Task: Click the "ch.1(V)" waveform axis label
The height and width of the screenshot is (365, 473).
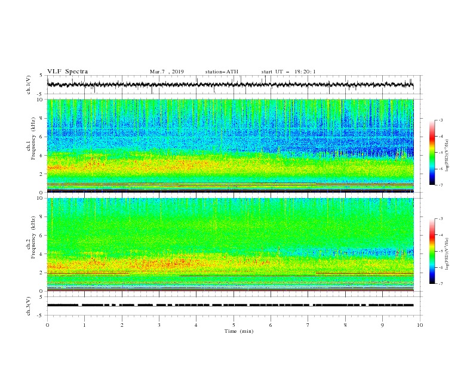Action: click(x=29, y=85)
